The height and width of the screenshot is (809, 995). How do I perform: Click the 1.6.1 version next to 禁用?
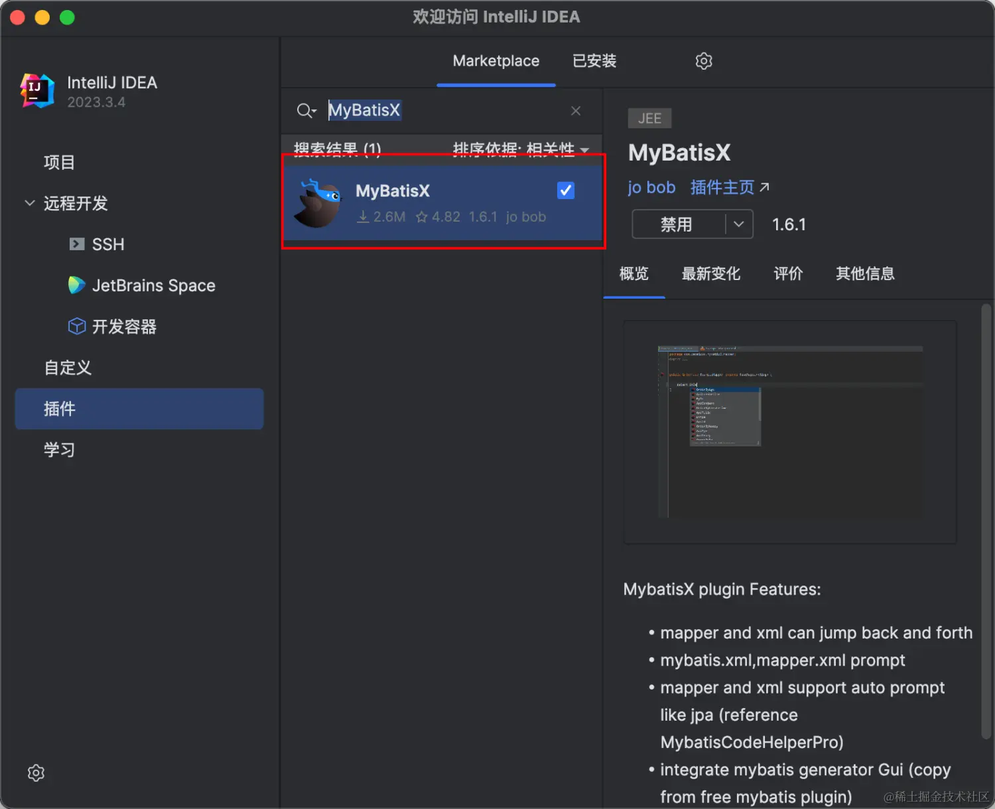(x=789, y=224)
